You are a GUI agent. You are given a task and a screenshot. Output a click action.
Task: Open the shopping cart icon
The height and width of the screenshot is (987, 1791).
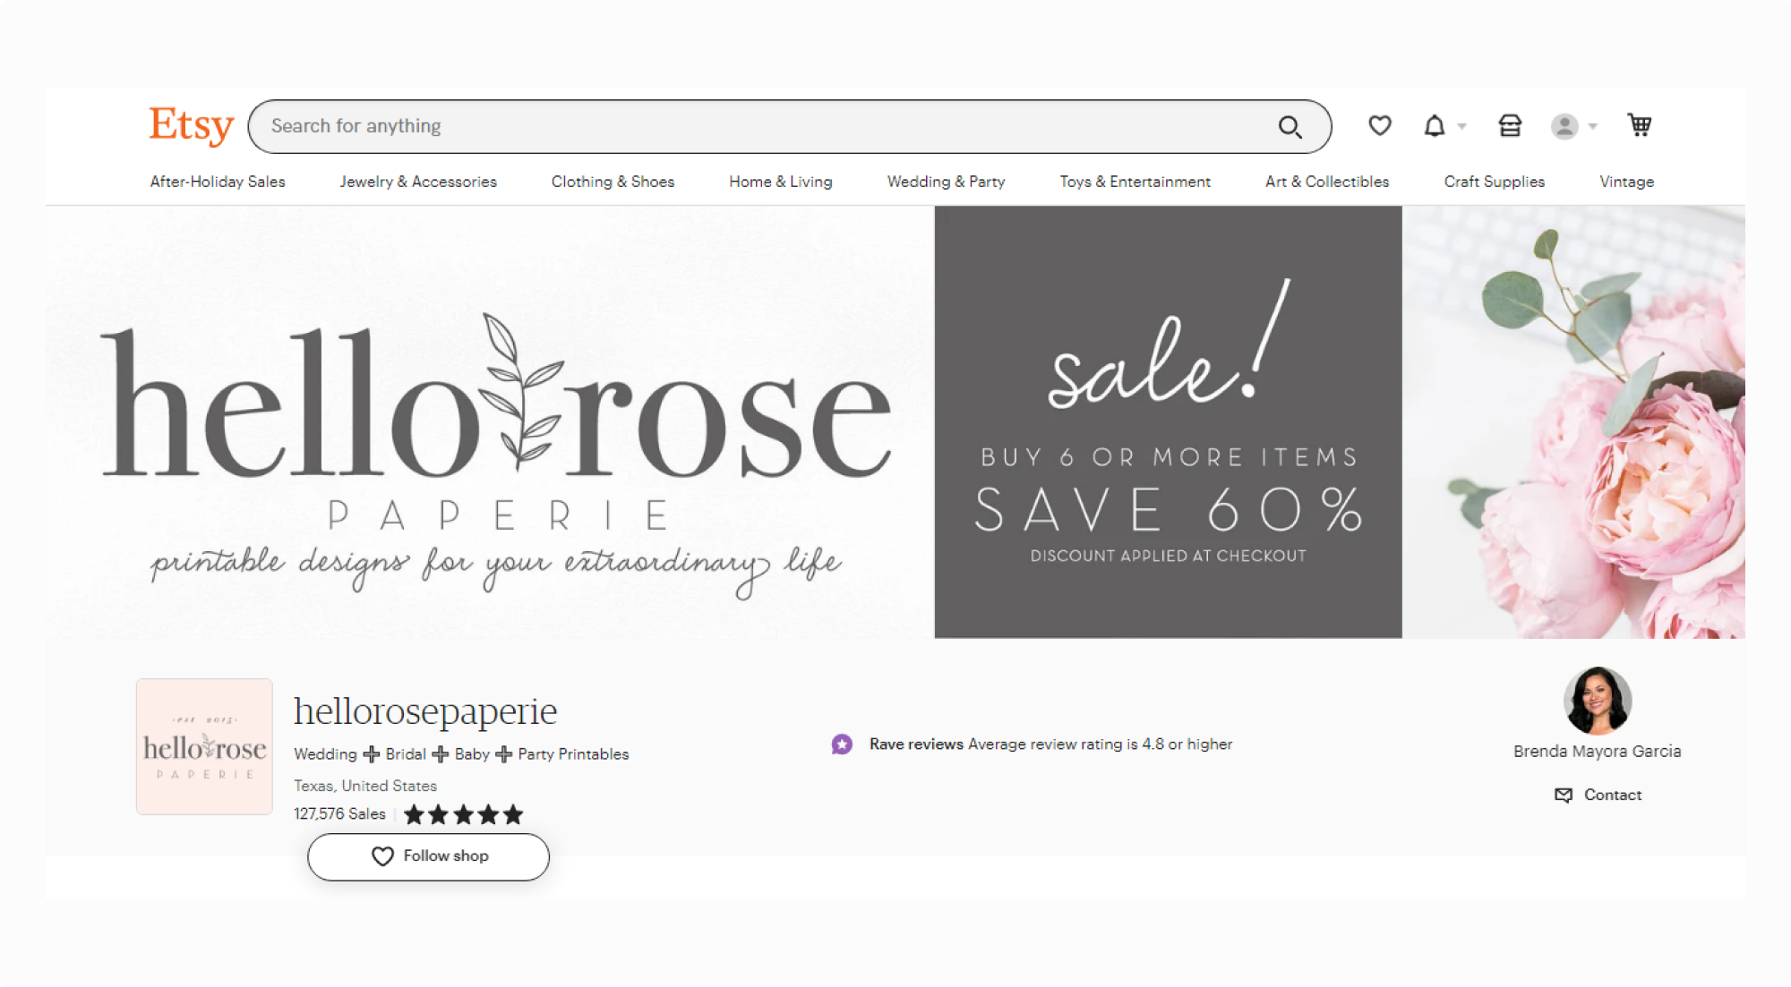point(1640,125)
